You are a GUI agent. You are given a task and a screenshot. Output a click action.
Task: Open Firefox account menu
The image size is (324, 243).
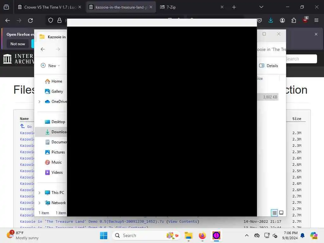coord(282,20)
